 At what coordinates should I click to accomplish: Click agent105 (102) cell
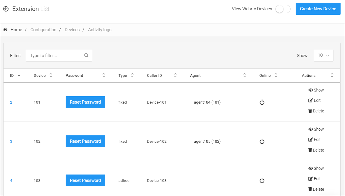(x=207, y=142)
